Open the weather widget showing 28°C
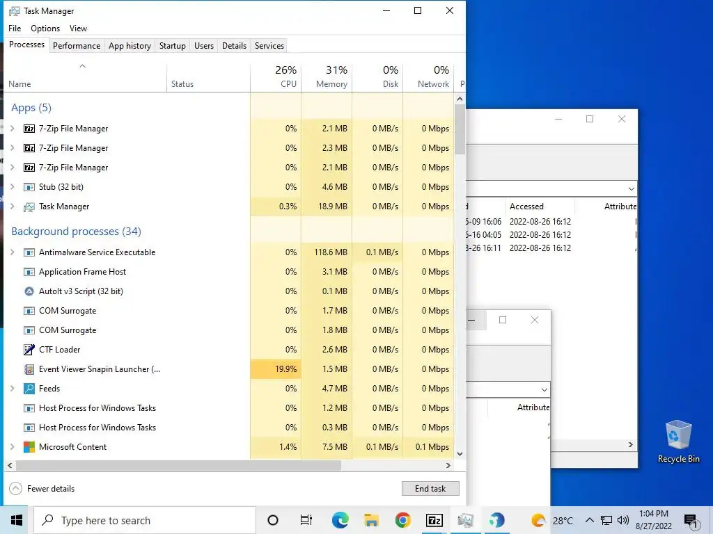Viewport: 713px width, 534px height. [552, 520]
